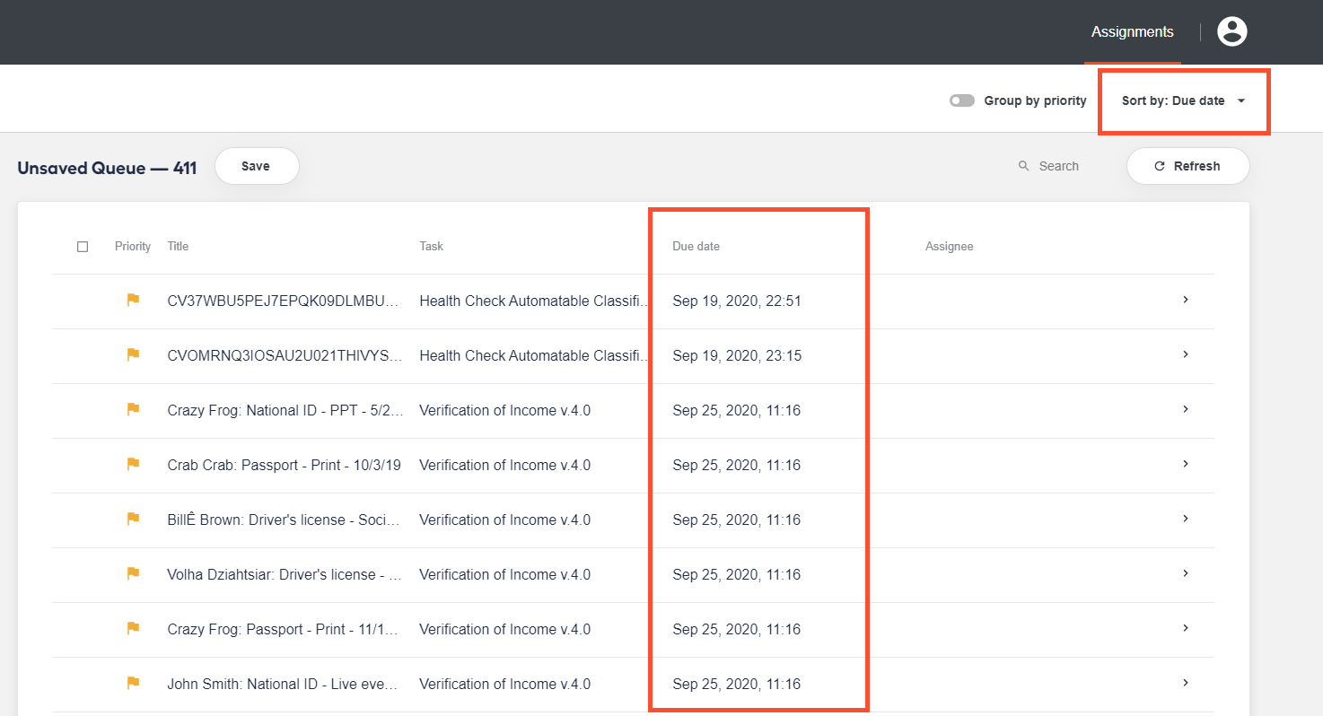Click priority flag of CV37WBU5PEJ7 row

[133, 301]
